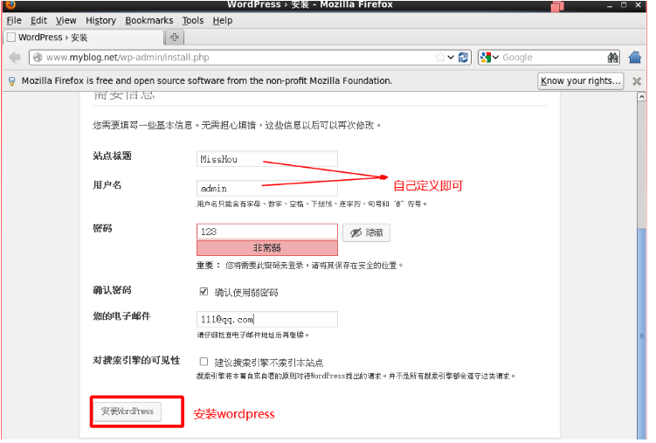This screenshot has height=443, width=656.
Task: Click the 对搜索引擎的可见性 label
Action: coord(136,360)
